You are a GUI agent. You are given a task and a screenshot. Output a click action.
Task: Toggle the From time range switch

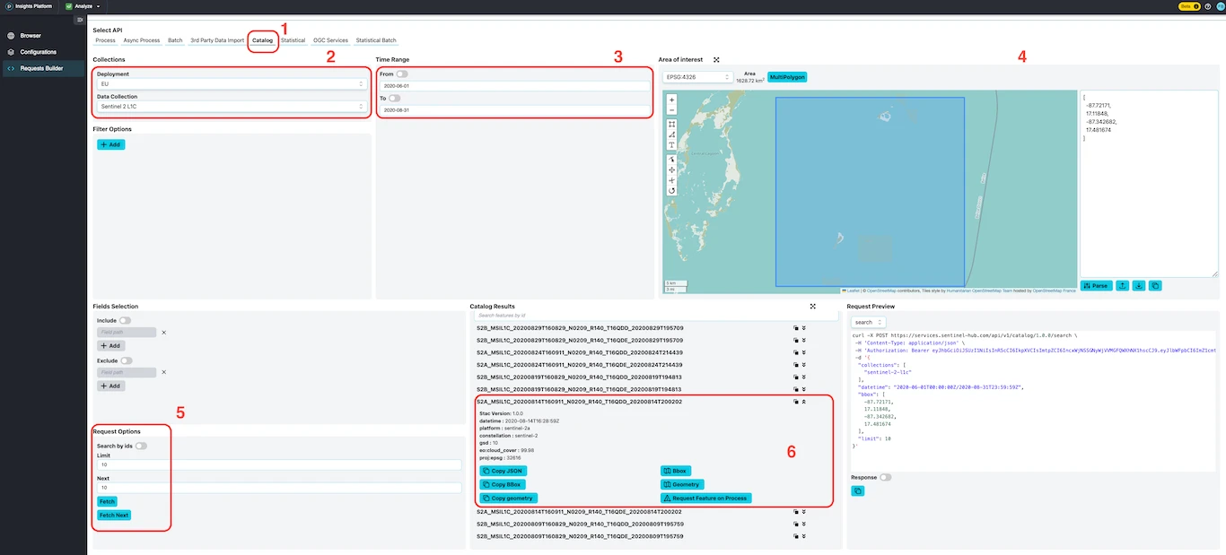402,74
